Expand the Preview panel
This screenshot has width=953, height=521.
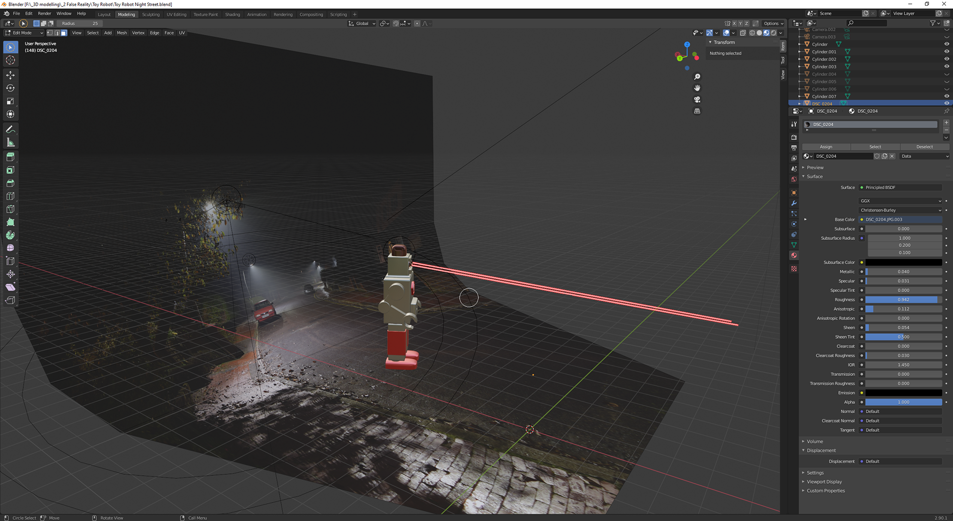[x=815, y=167]
